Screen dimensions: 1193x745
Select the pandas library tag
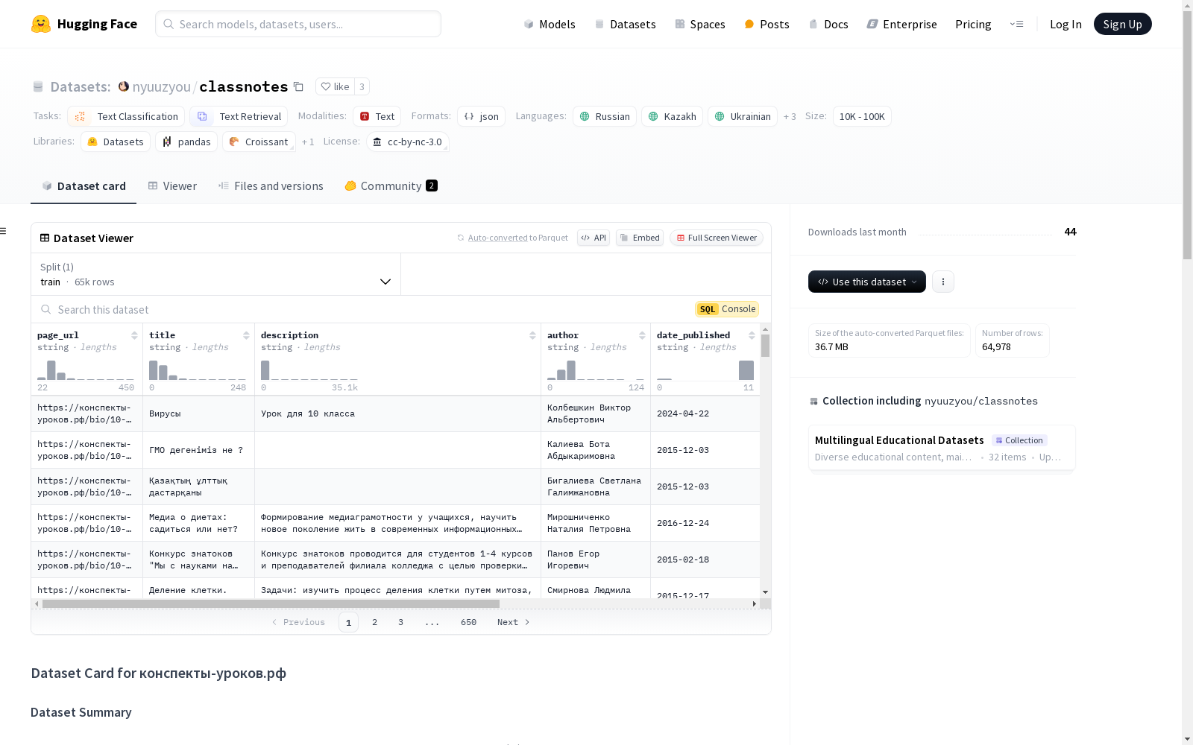pos(186,142)
